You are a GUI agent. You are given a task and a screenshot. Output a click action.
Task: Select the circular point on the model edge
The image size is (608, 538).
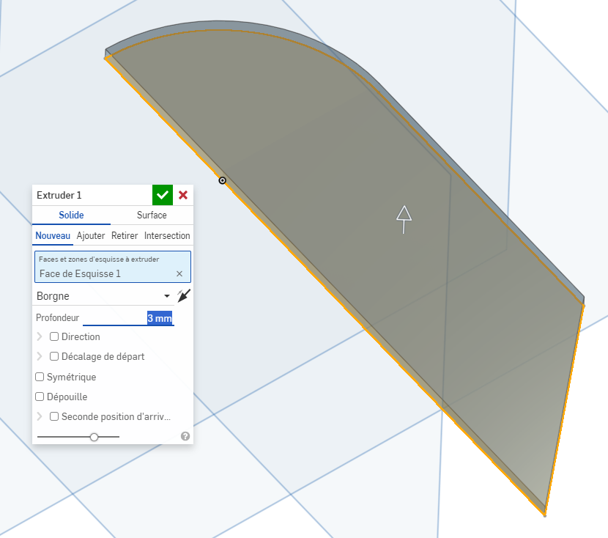pyautogui.click(x=223, y=180)
